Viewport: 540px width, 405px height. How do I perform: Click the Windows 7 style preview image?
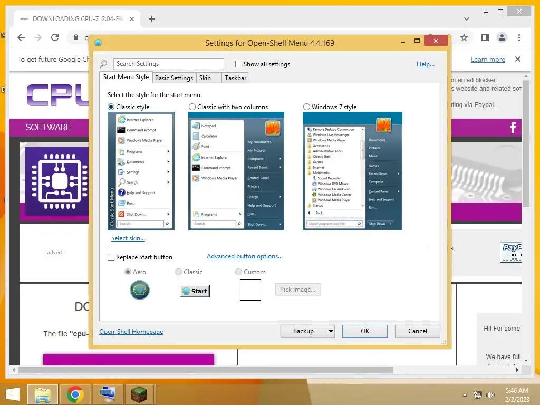point(352,171)
